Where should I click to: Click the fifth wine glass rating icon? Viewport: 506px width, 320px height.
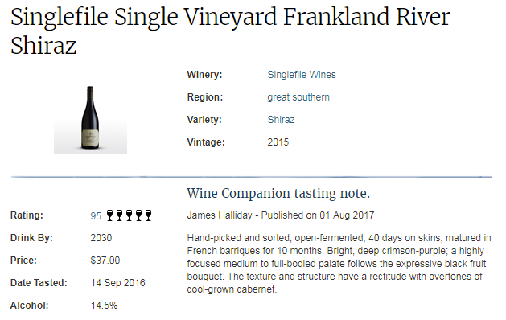(x=149, y=215)
